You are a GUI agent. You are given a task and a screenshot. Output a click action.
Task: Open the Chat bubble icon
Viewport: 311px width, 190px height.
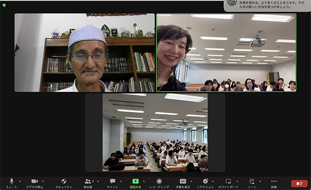coord(112,181)
